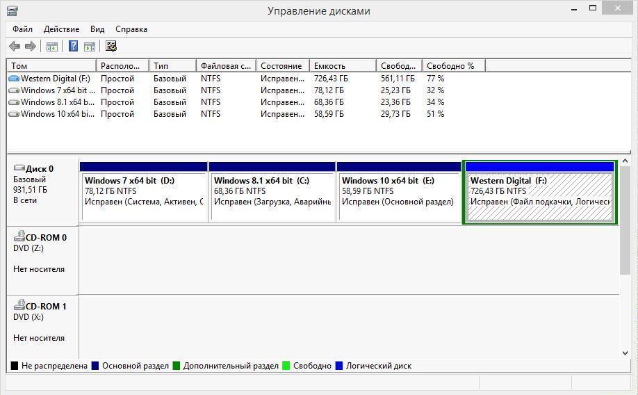Open the Вид menu

pos(97,29)
